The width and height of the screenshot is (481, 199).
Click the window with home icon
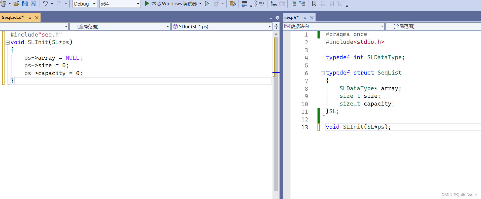244,4
